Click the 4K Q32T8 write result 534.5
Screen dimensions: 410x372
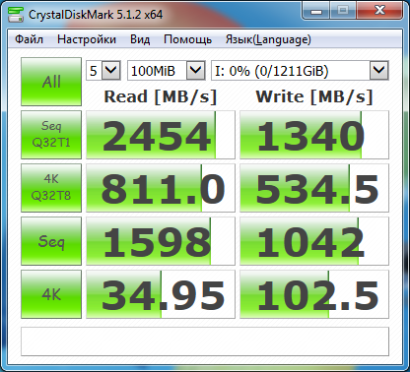(x=314, y=188)
